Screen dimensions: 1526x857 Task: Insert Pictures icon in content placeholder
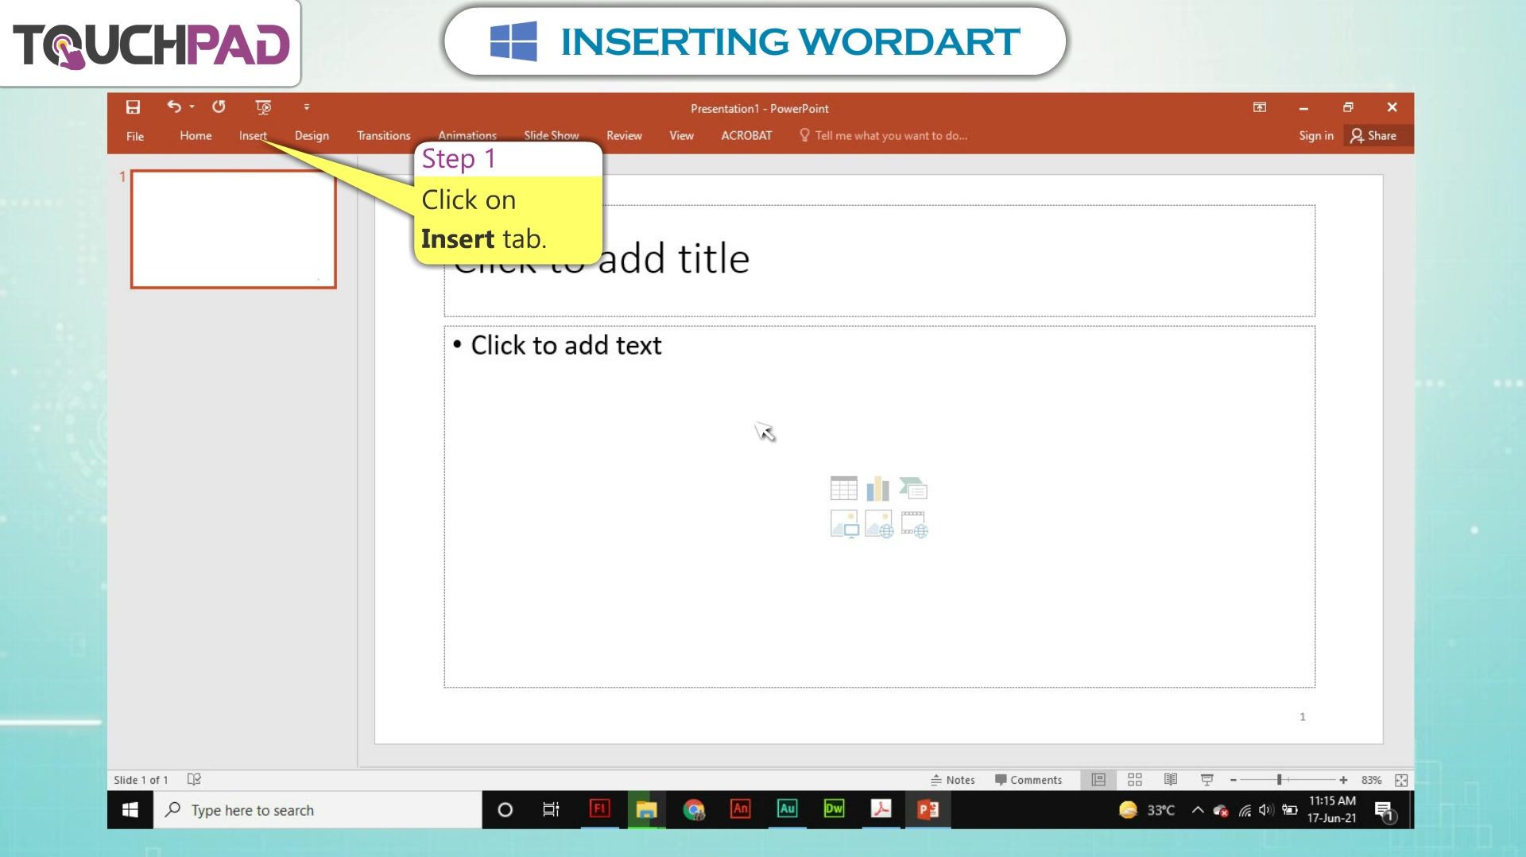[844, 524]
